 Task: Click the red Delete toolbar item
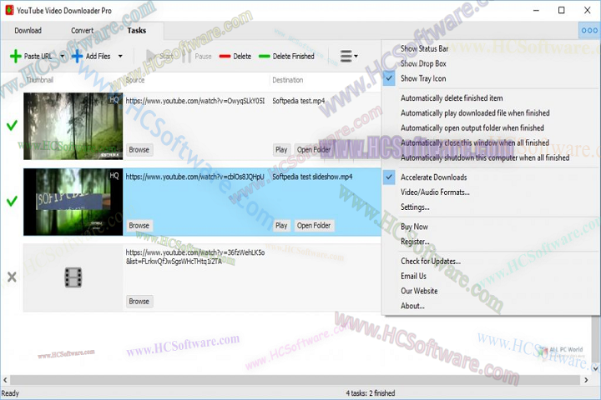pyautogui.click(x=235, y=57)
